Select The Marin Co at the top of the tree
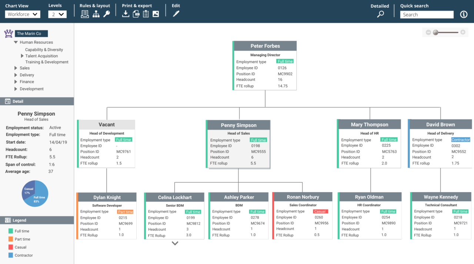This screenshot has width=474, height=264. point(31,33)
